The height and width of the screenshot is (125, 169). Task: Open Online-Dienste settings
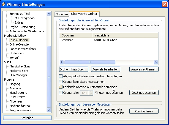[x=19, y=44]
